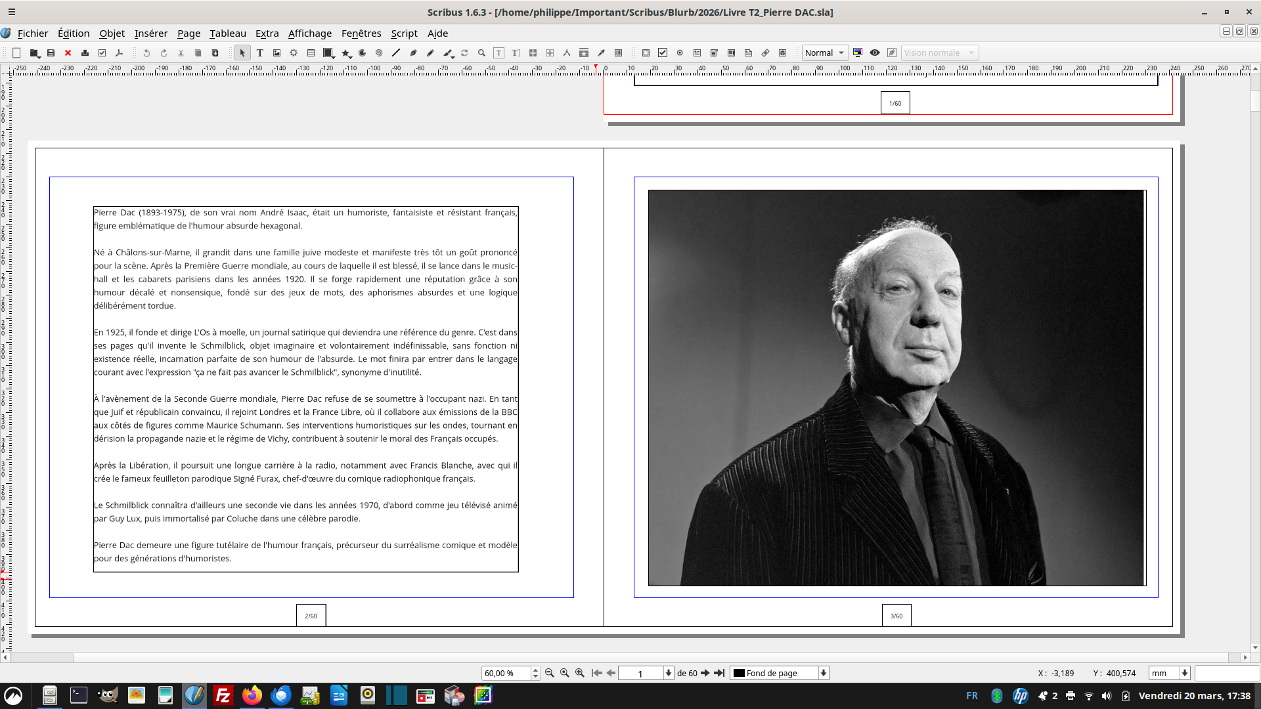This screenshot has width=1261, height=709.
Task: Jump to the last page with the end arrow
Action: pos(719,673)
